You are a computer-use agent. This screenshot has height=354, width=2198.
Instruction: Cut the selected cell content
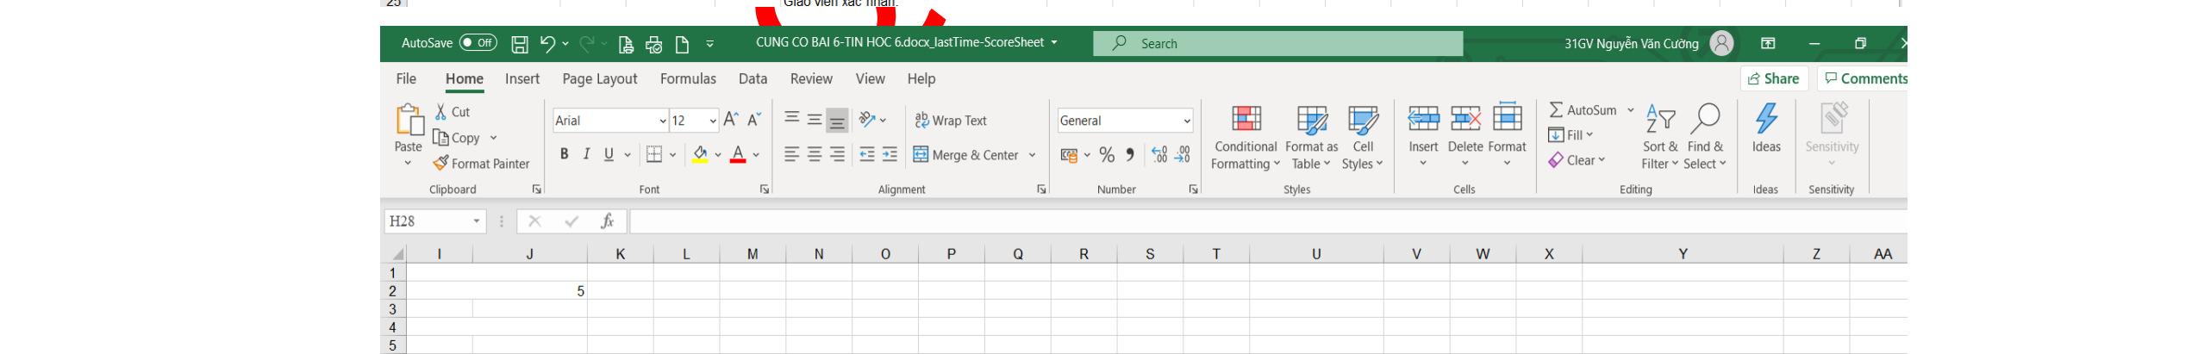(453, 112)
